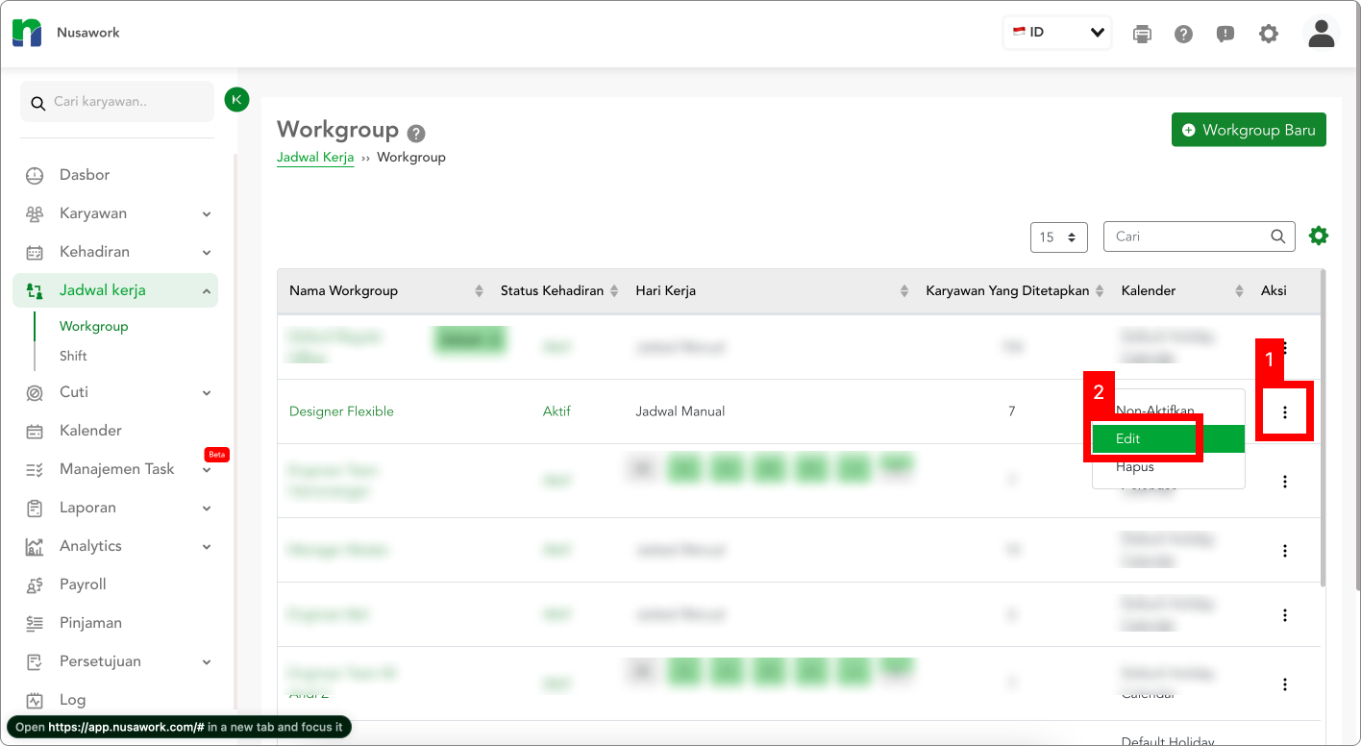This screenshot has width=1361, height=746.
Task: Open the ID language dropdown
Action: click(1057, 33)
